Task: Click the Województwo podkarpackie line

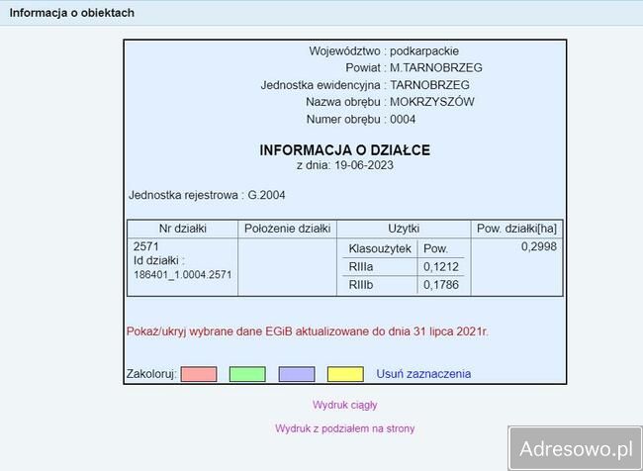Action: coord(384,51)
